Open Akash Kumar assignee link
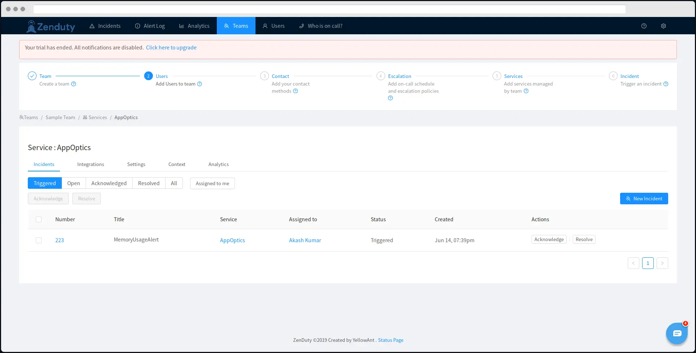Viewport: 696px width, 353px height. [305, 240]
